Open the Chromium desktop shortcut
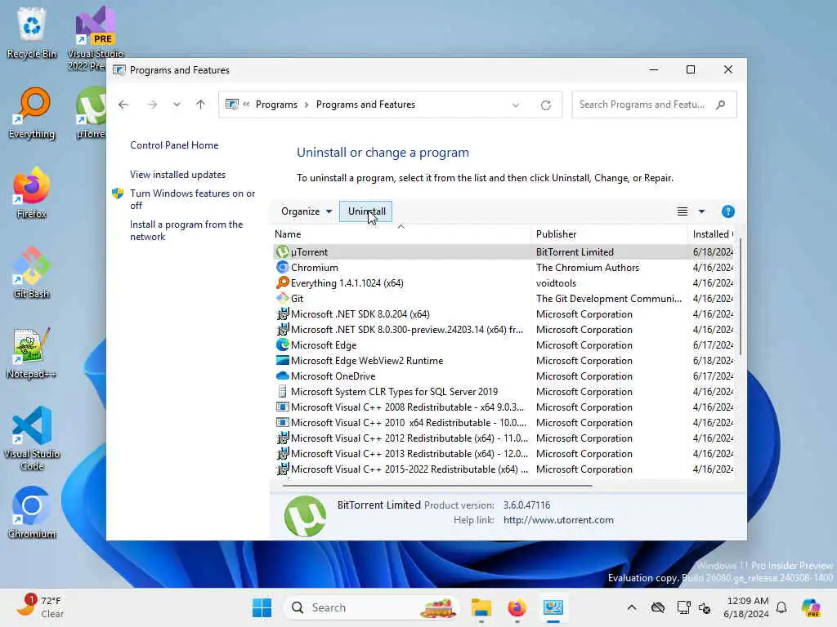This screenshot has width=837, height=627. [x=32, y=513]
